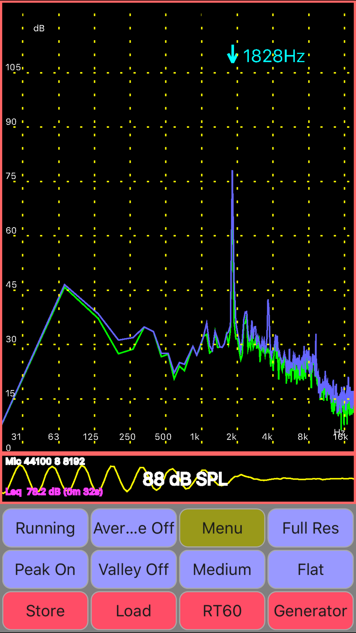Image resolution: width=356 pixels, height=633 pixels.
Task: Tap the dB axis label
Action: pyautogui.click(x=39, y=28)
